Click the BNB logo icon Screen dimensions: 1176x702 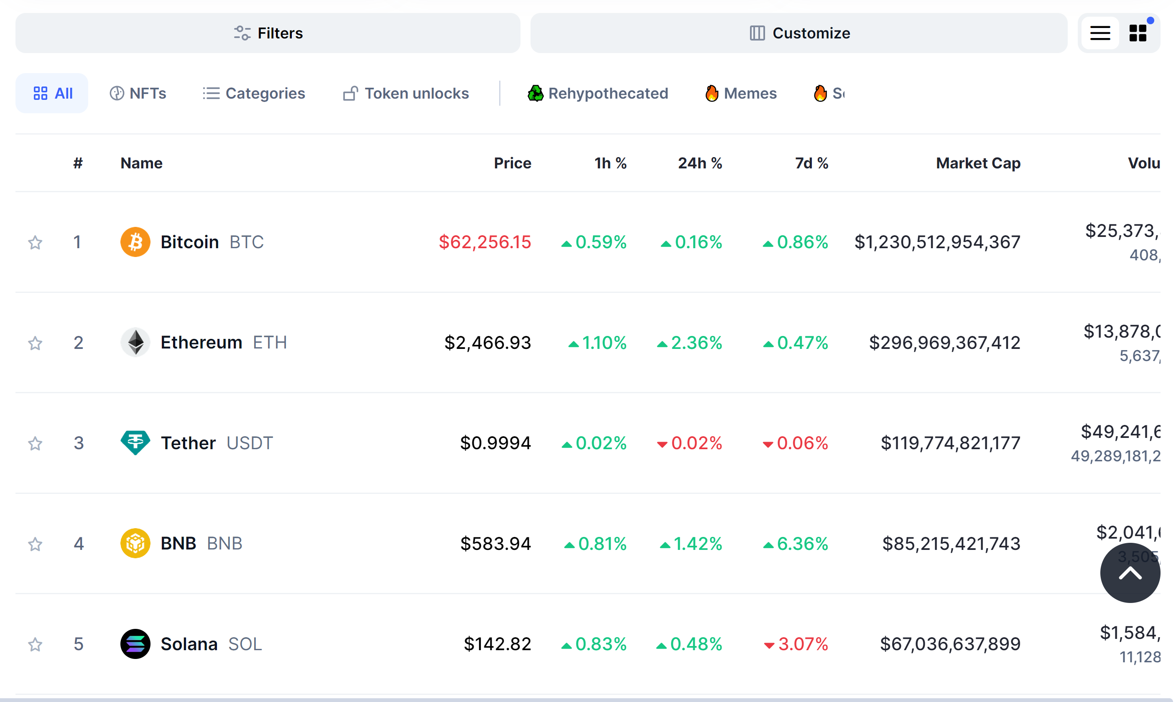pos(135,544)
